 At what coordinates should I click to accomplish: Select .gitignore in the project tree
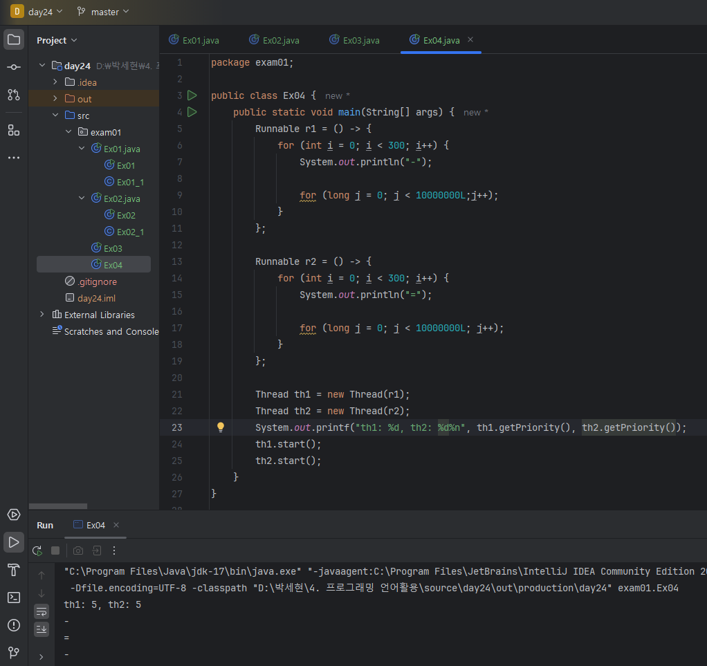click(97, 281)
